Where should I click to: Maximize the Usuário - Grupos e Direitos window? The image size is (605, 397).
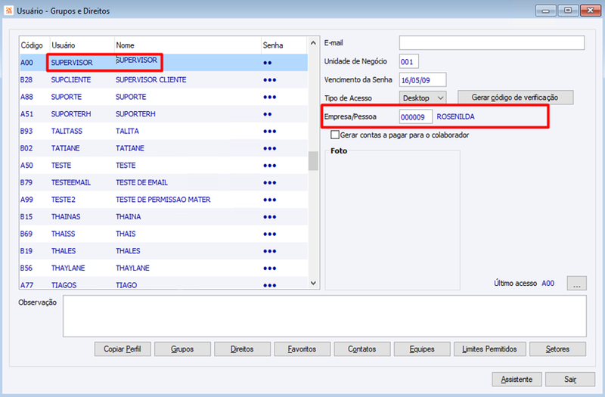(x=568, y=11)
